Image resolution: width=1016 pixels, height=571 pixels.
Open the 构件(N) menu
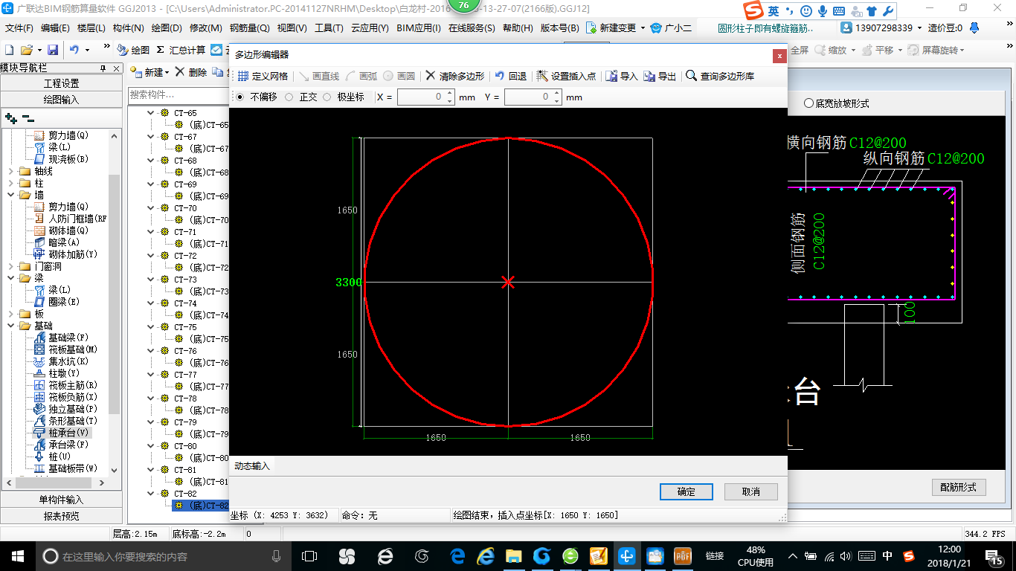click(x=128, y=28)
